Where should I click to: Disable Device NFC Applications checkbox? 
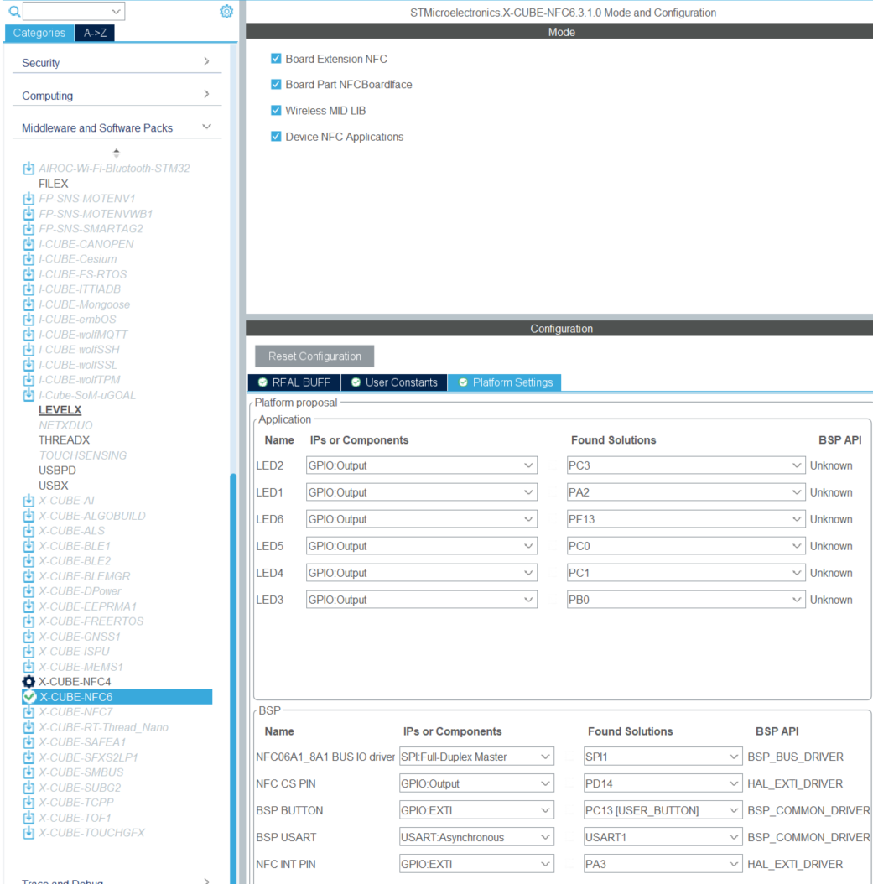[276, 137]
